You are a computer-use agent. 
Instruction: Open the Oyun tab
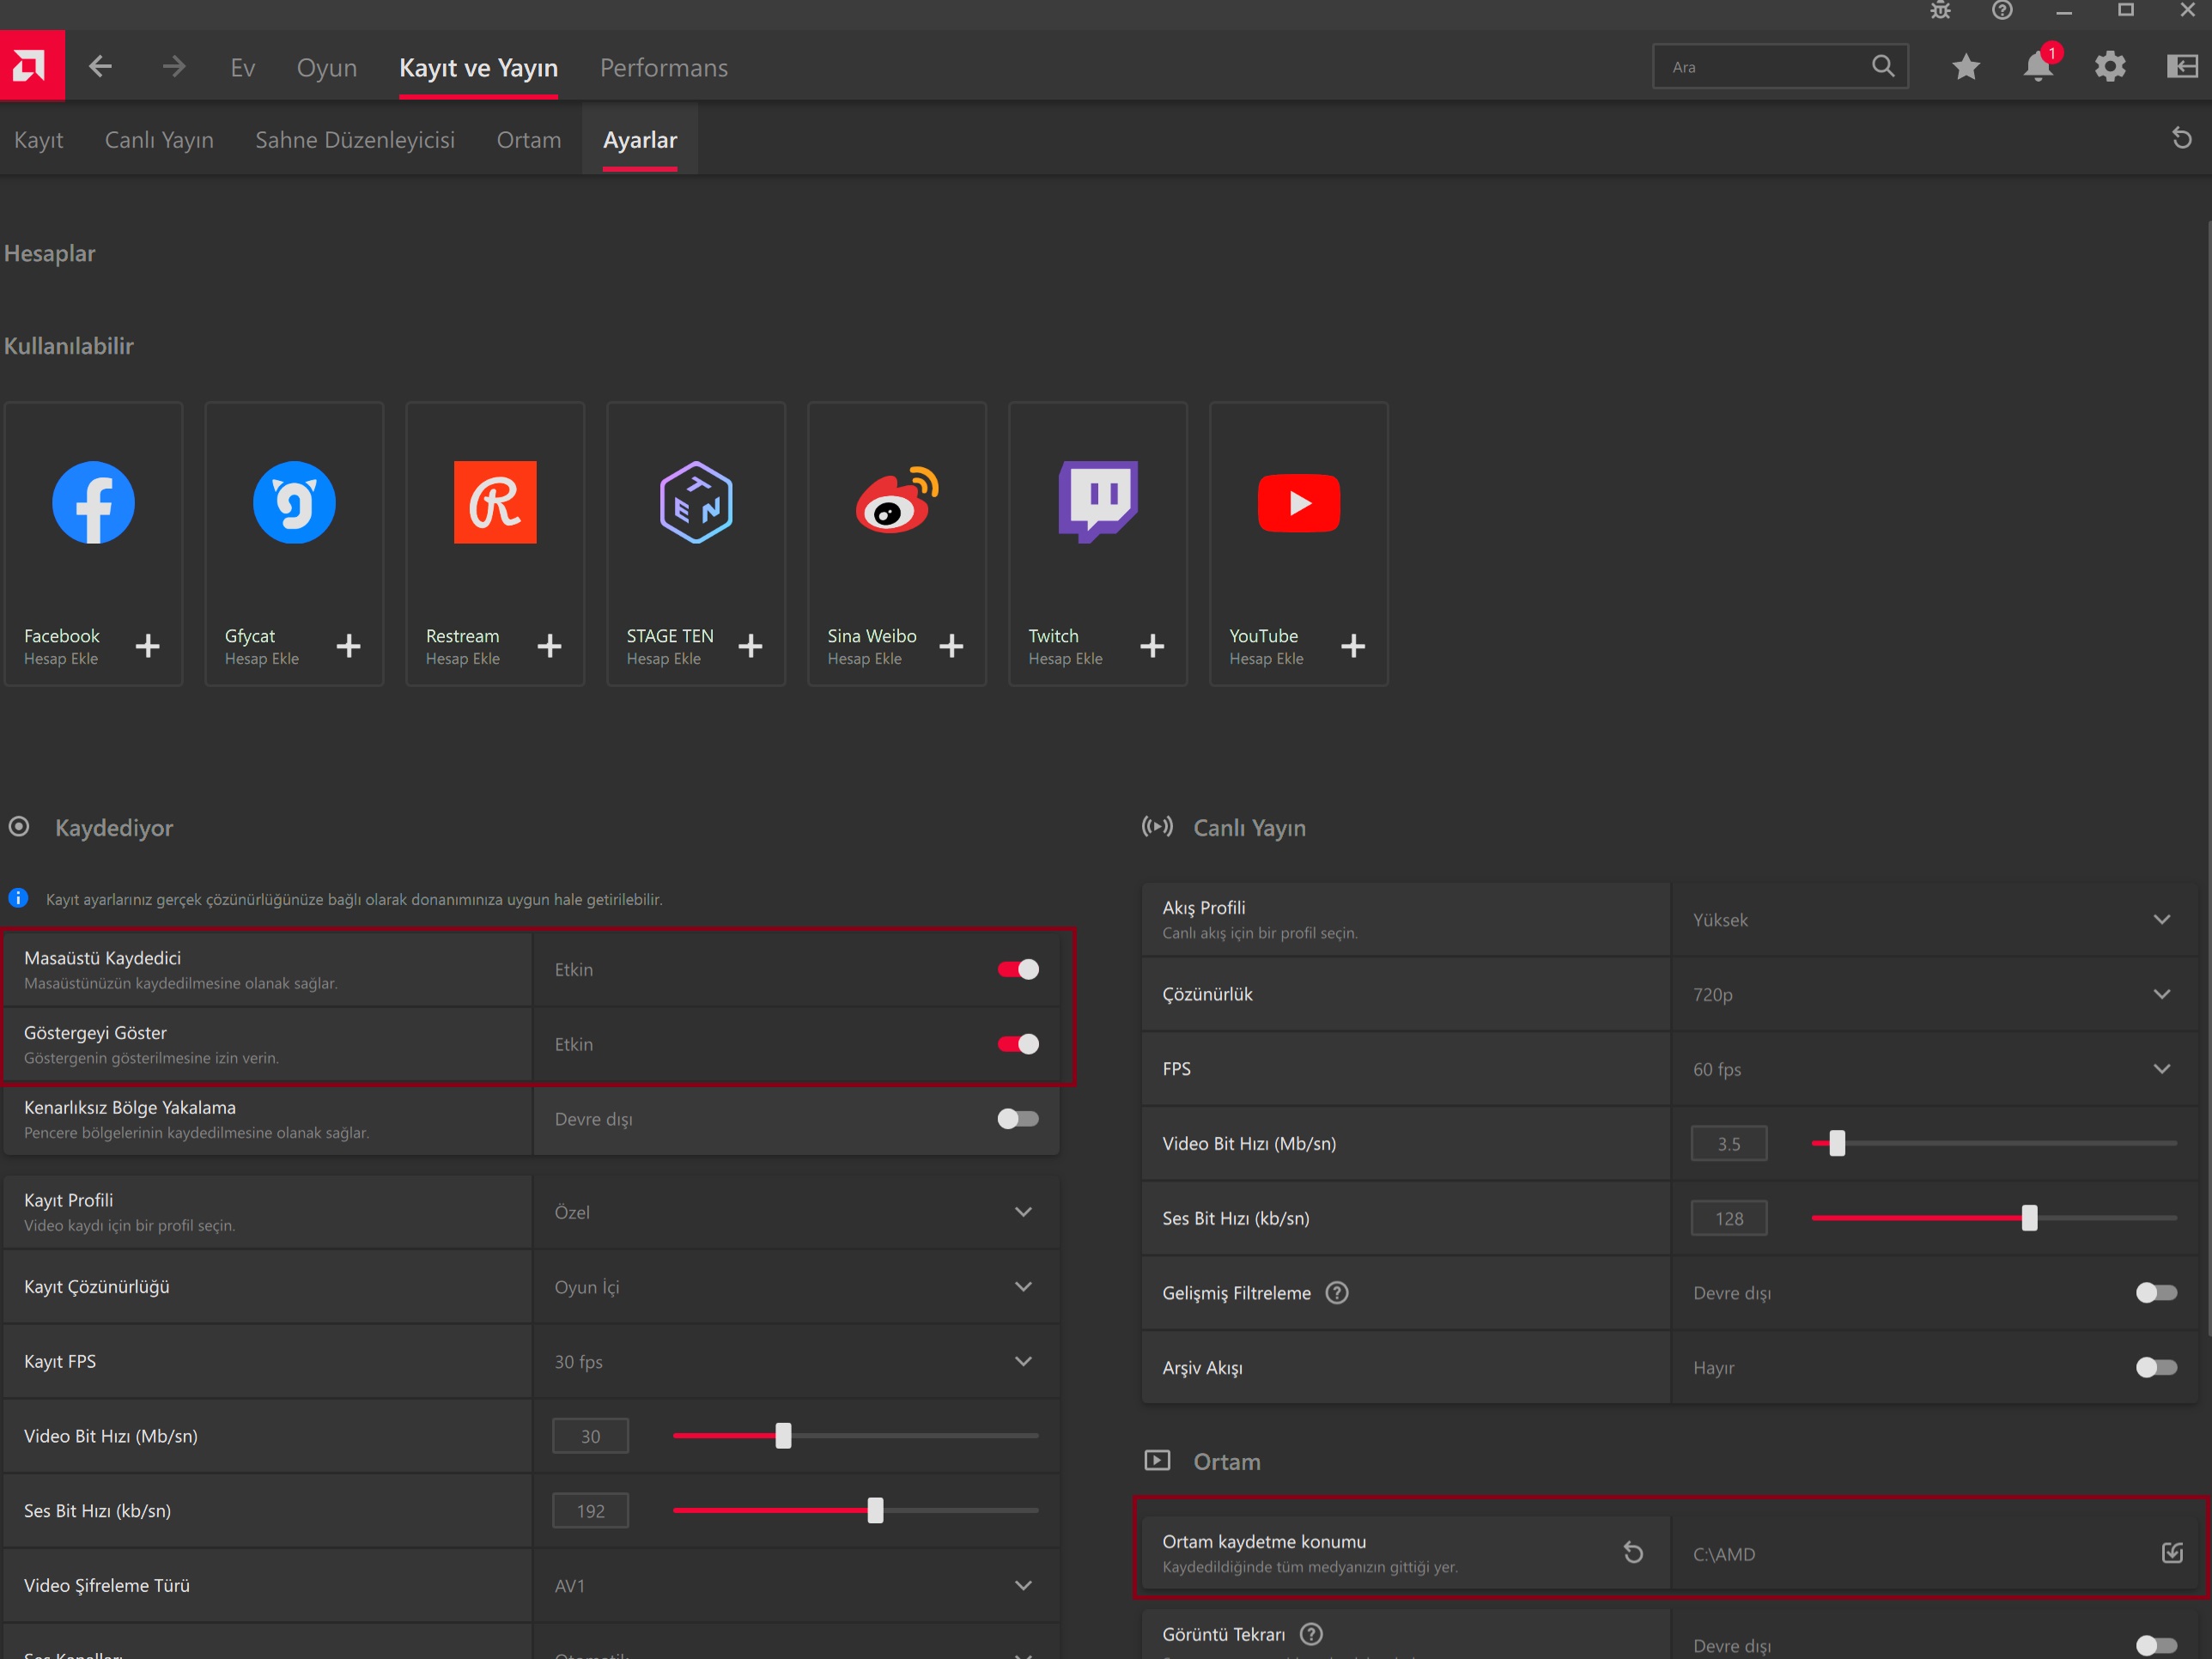(326, 67)
